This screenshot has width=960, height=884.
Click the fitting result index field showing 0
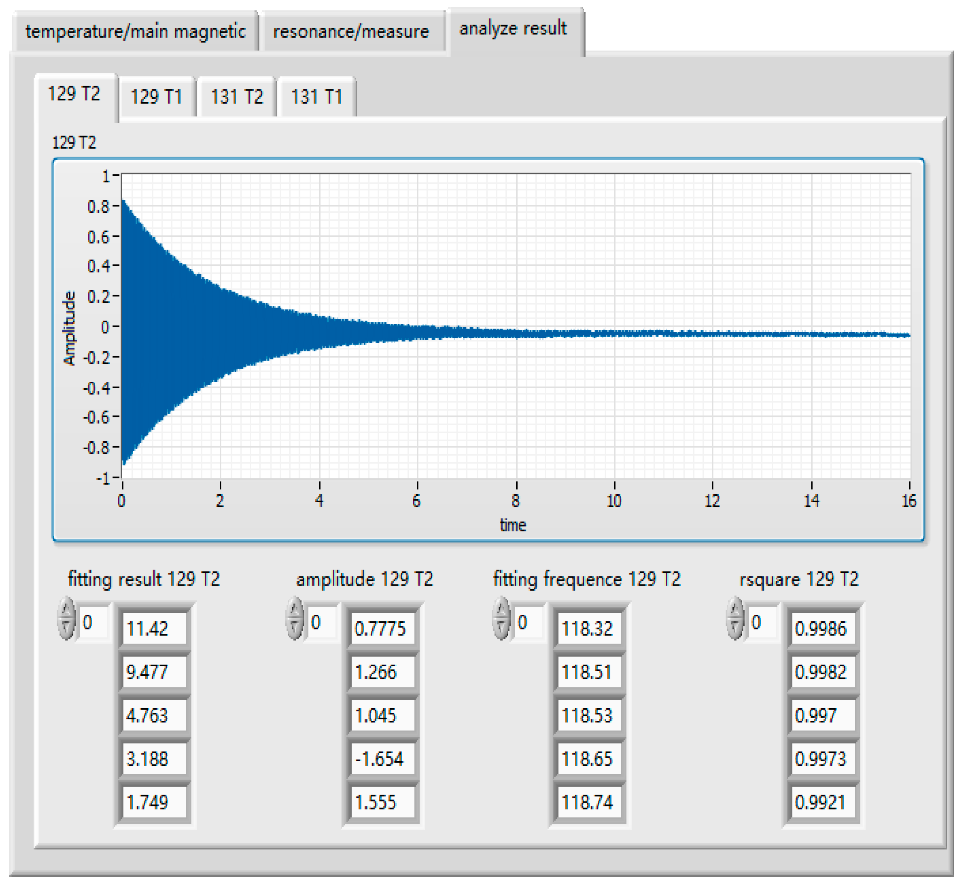point(93,622)
